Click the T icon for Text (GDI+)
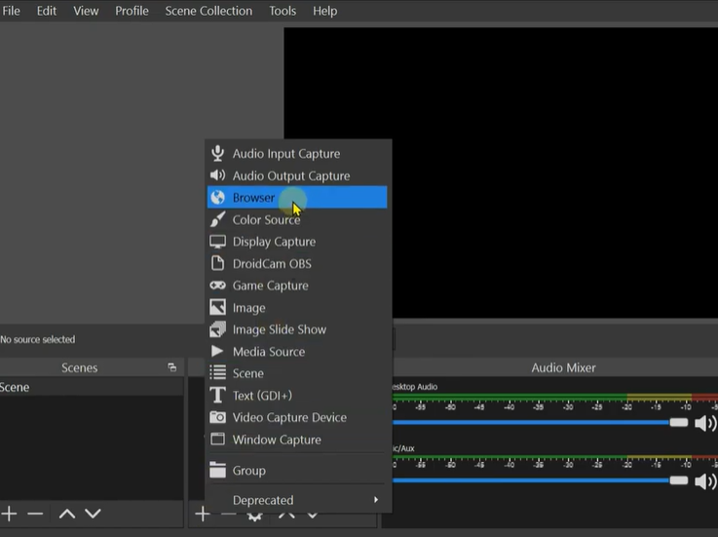718x537 pixels. 217,395
